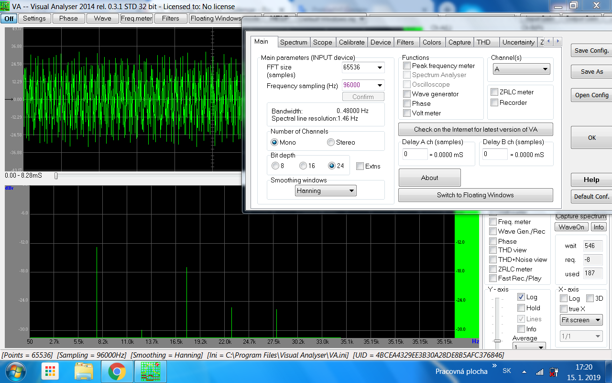The width and height of the screenshot is (612, 383).
Task: Click the Save Config. button
Action: 591,51
